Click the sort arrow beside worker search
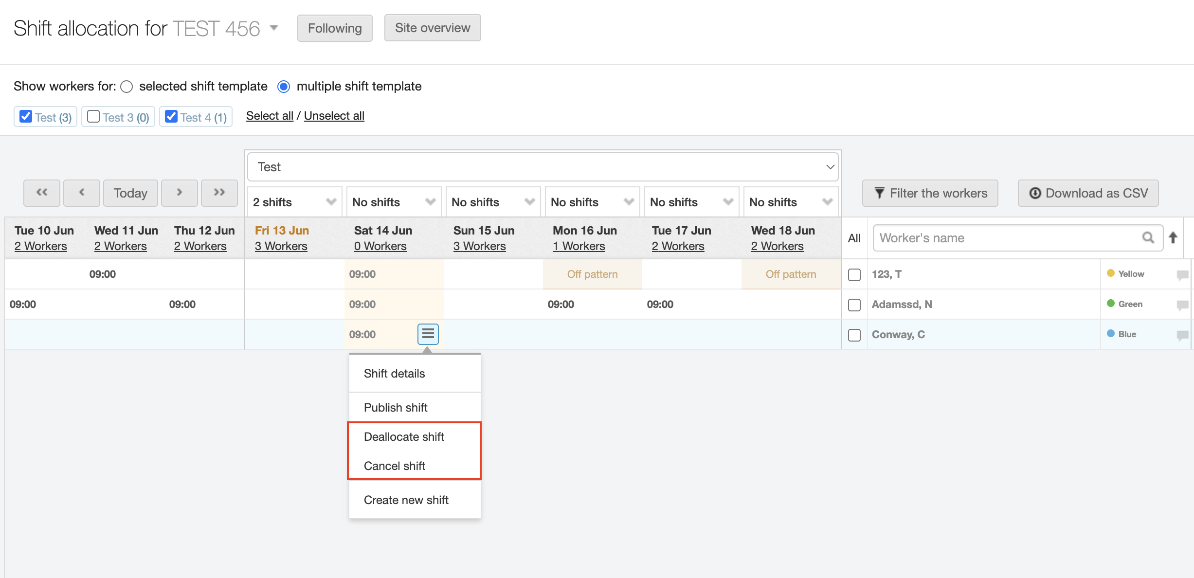 (x=1173, y=237)
